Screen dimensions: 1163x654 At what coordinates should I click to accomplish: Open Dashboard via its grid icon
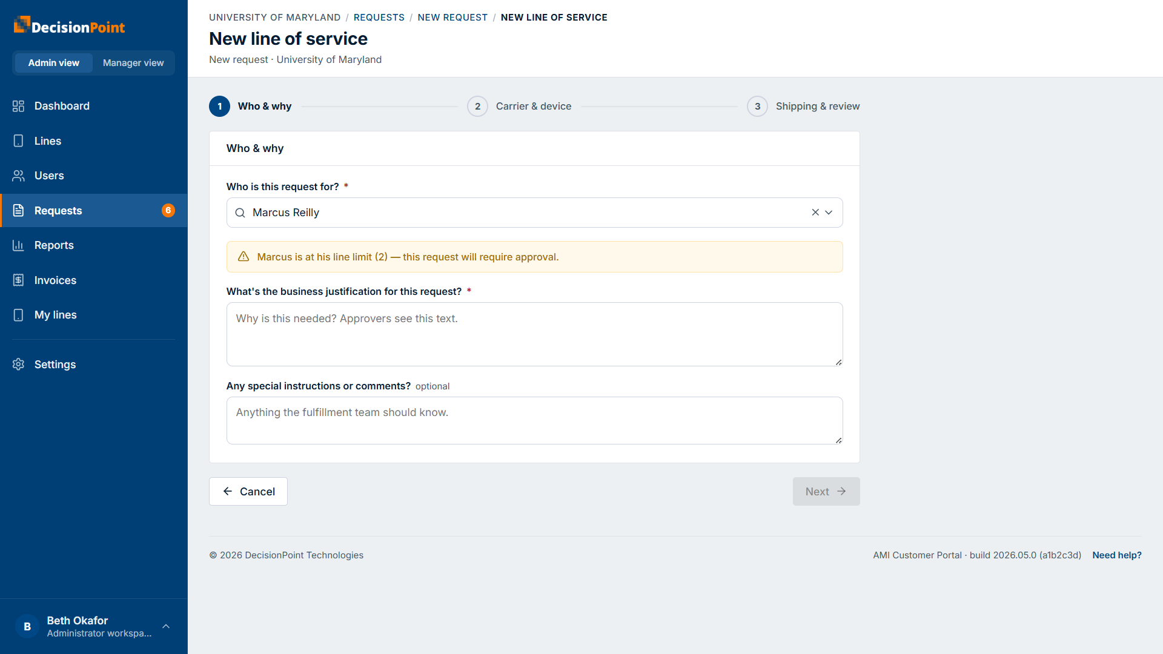(x=18, y=106)
